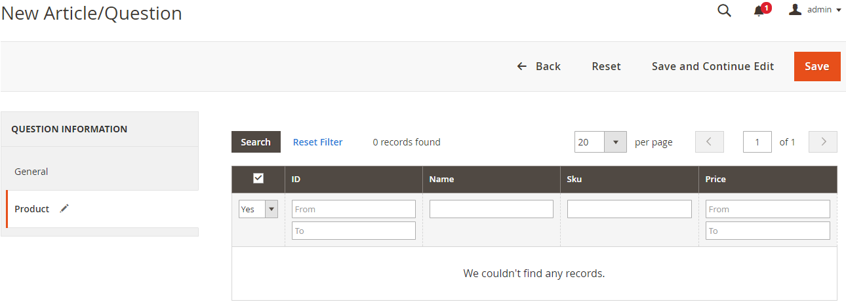
Task: Click the Reset Filter link
Action: pyautogui.click(x=317, y=142)
